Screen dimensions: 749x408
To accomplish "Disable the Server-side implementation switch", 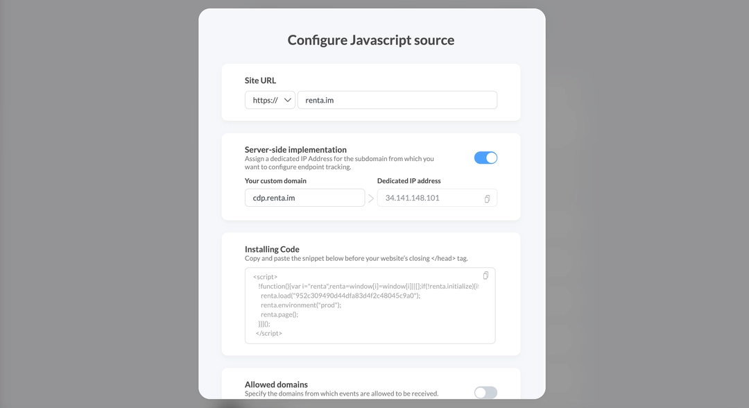I will tap(485, 158).
